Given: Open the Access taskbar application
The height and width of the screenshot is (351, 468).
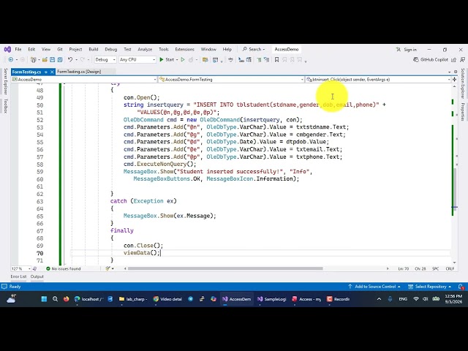Looking at the screenshot, I should coord(306,299).
